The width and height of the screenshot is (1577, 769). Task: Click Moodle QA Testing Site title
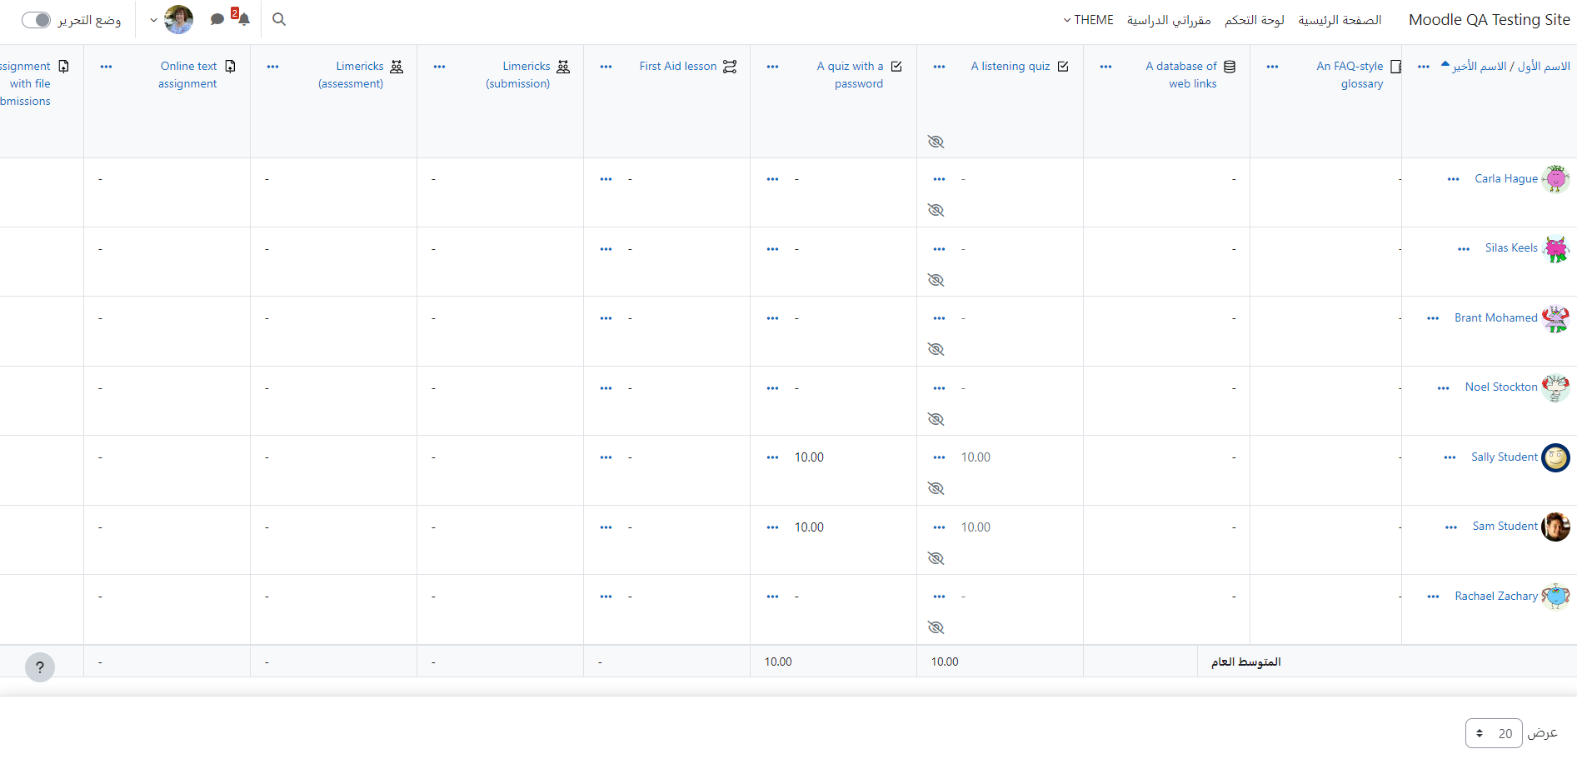click(1490, 20)
